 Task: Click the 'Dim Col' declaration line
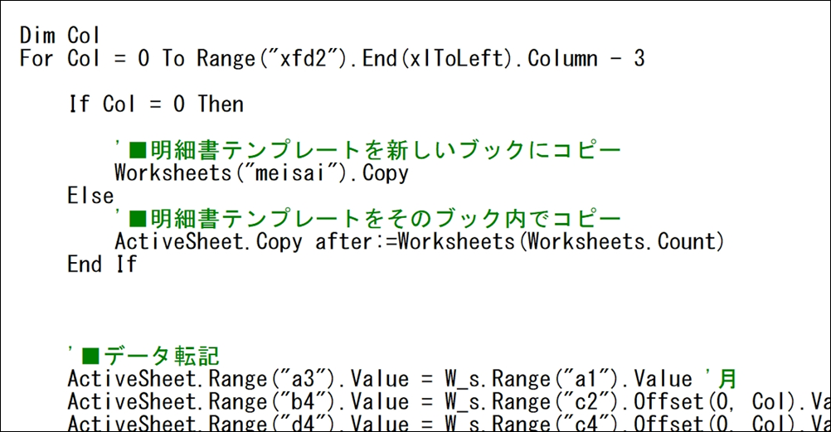60,36
